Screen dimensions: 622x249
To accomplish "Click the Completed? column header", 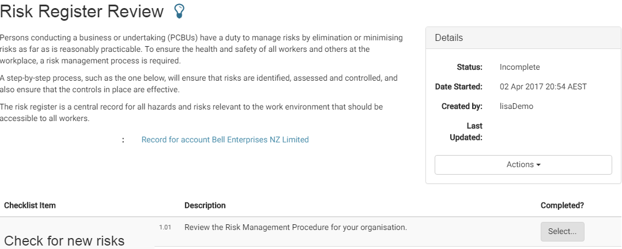I will 562,205.
